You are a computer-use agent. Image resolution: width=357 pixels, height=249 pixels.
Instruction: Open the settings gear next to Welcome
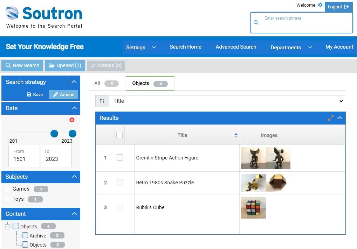point(320,5)
